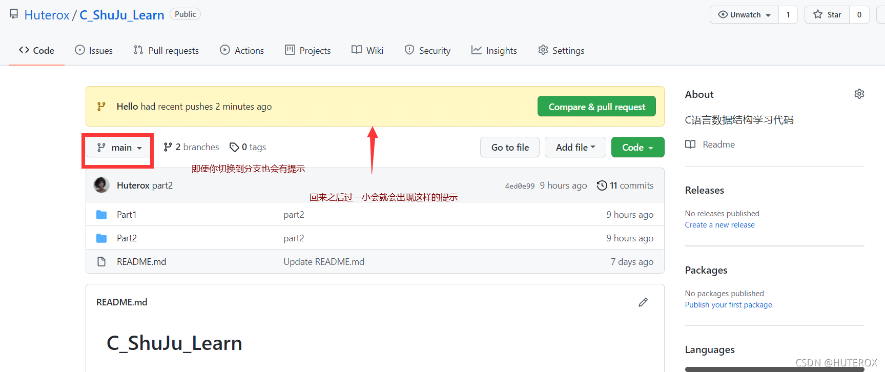Click the repository book icon beside Huterox
885x372 pixels.
[x=14, y=14]
